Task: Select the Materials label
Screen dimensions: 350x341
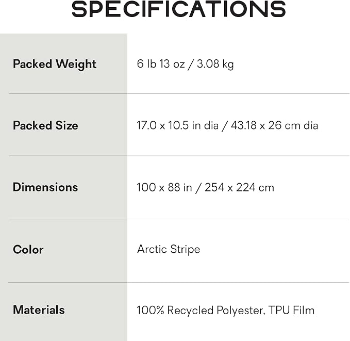Action: click(39, 310)
